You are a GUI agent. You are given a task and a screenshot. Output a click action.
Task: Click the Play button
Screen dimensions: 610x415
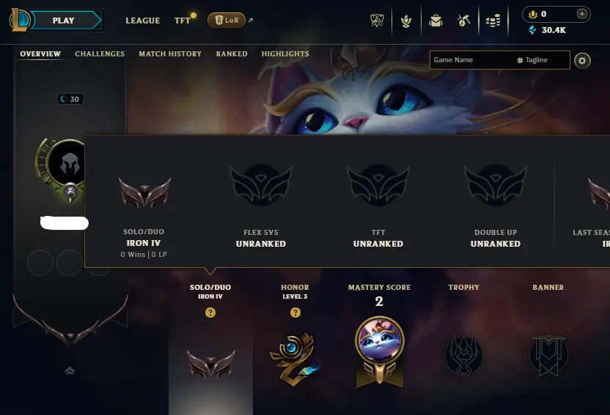(65, 20)
